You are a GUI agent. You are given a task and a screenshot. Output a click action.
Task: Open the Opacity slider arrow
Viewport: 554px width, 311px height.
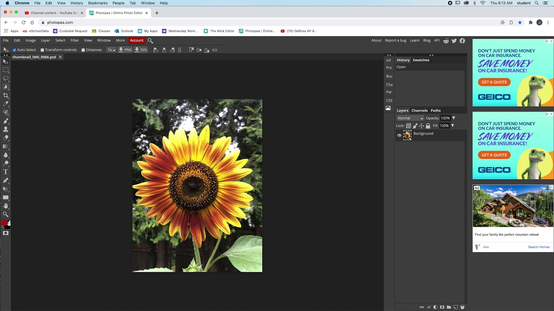pyautogui.click(x=454, y=118)
